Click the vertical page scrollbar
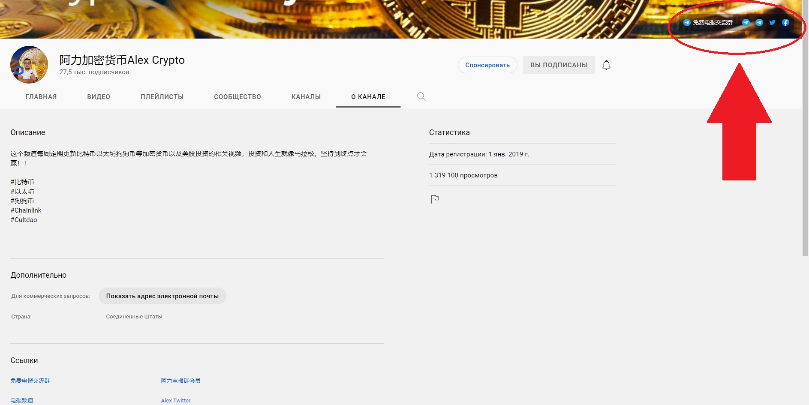 point(805,129)
